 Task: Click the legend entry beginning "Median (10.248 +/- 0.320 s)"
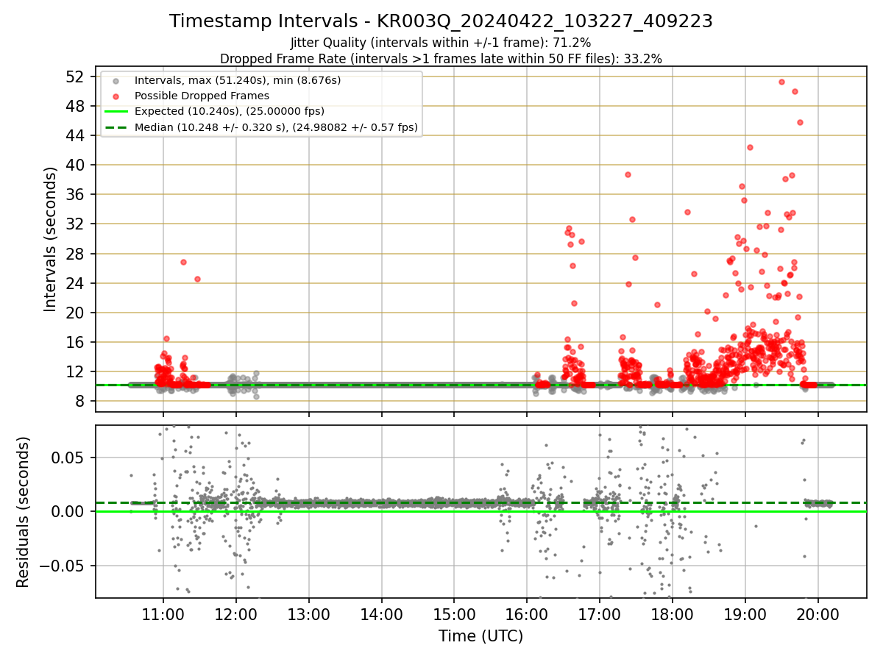[276, 127]
